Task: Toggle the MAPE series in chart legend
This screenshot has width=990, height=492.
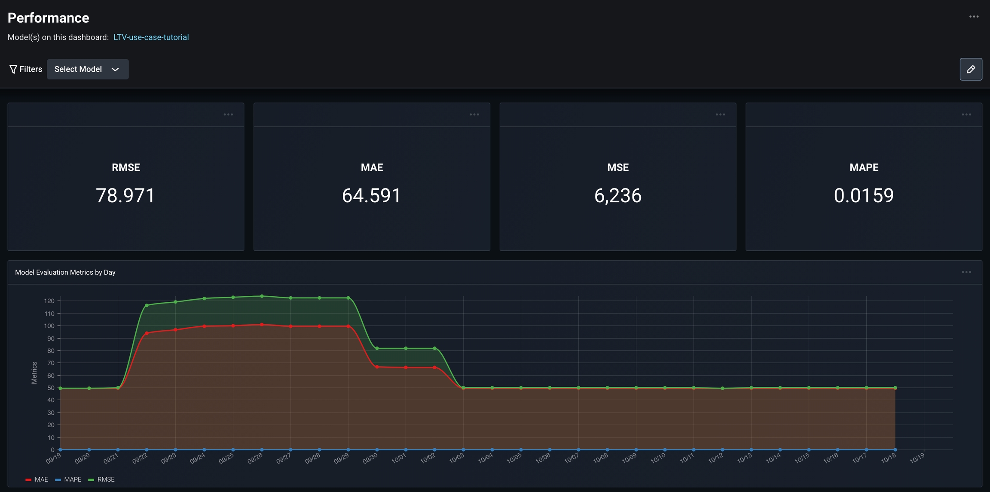Action: coord(73,480)
